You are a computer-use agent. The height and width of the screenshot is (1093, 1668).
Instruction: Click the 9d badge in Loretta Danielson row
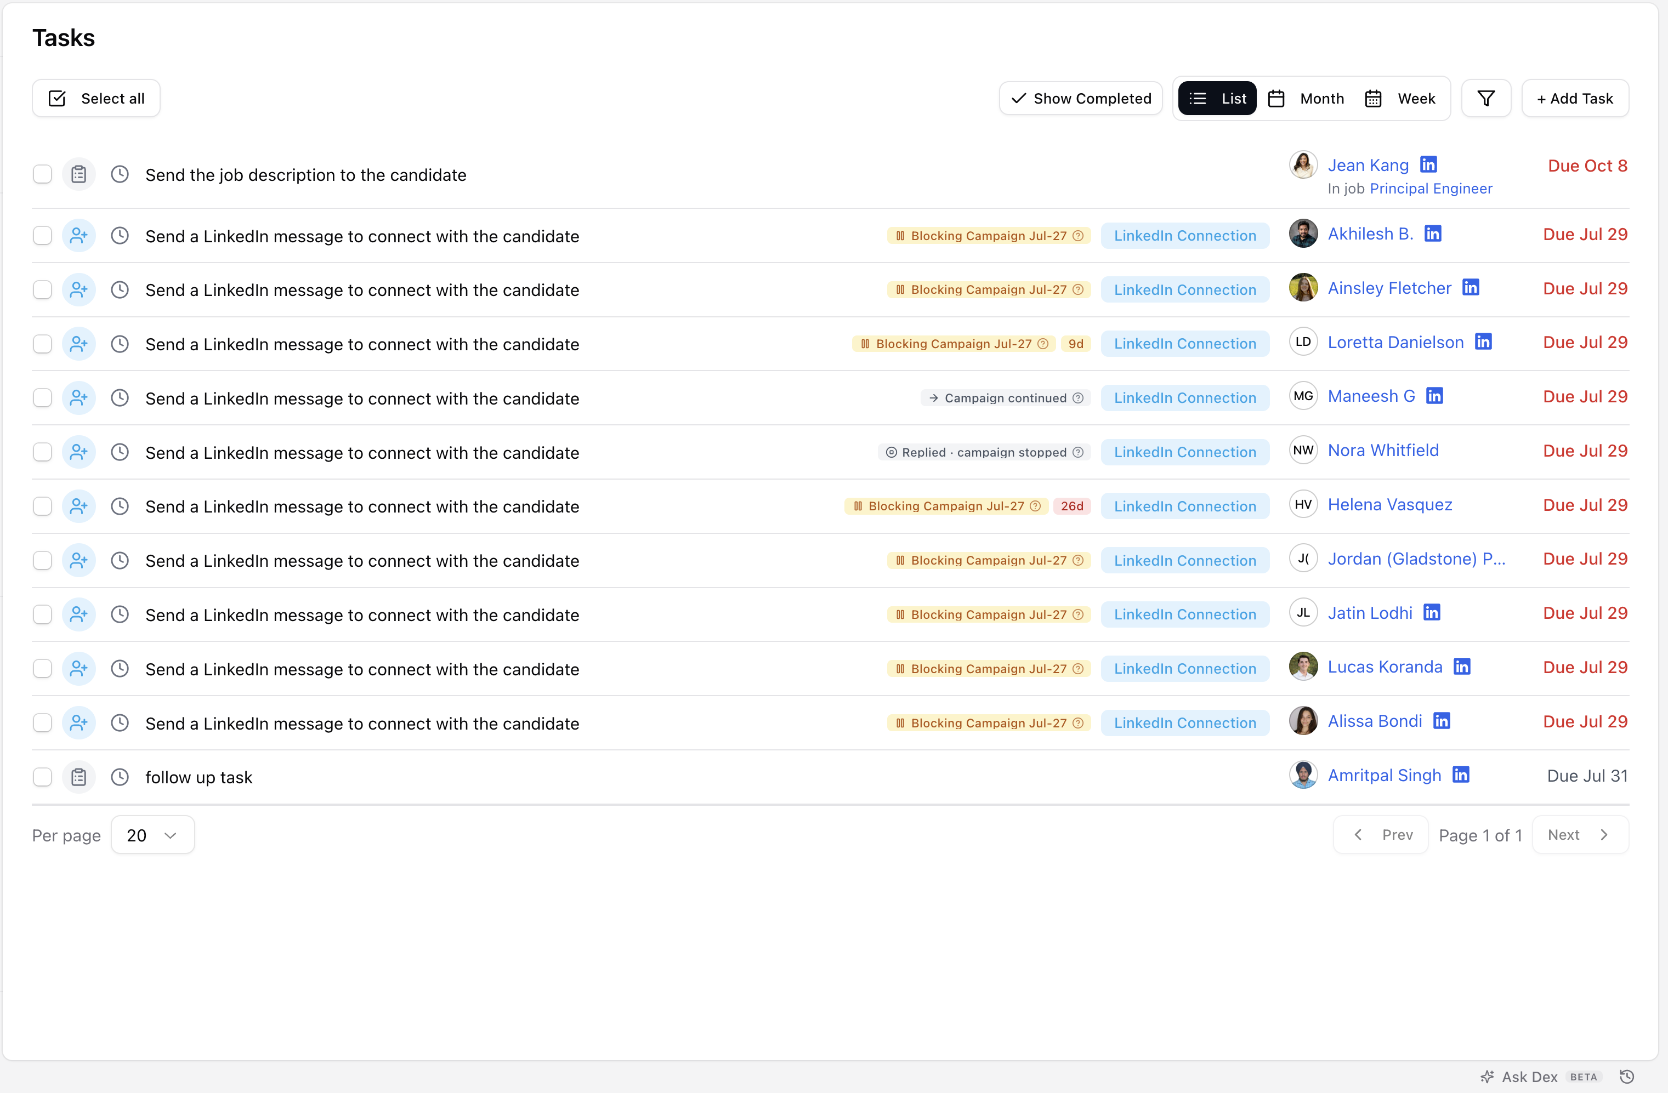1076,343
